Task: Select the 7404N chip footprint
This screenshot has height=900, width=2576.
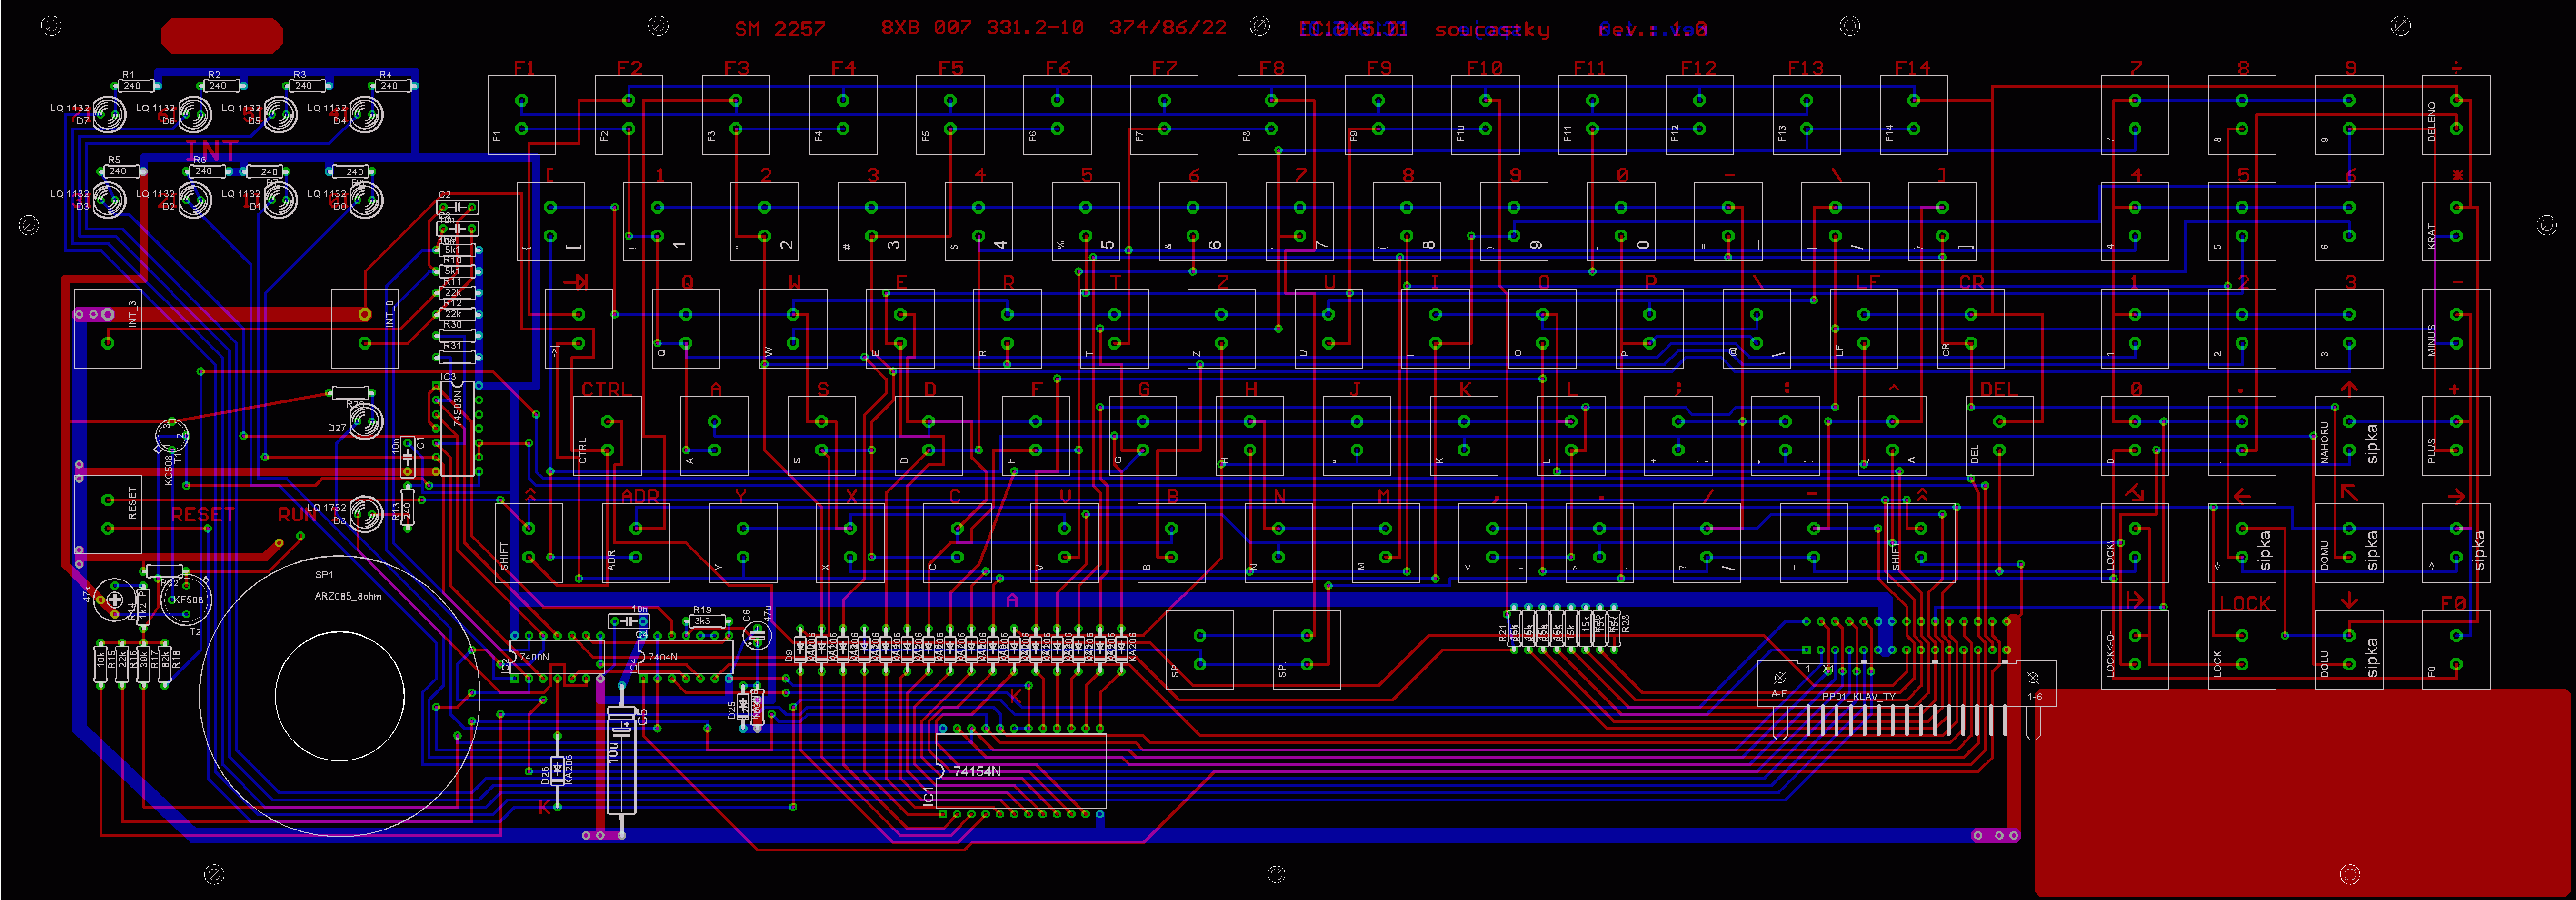Action: (686, 657)
